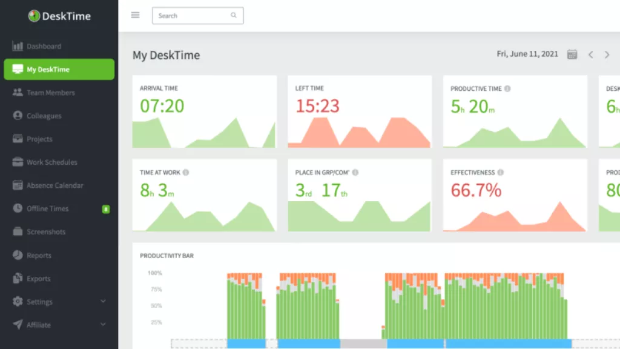Image resolution: width=620 pixels, height=349 pixels.
Task: Go to previous day arrow
Action: [591, 55]
